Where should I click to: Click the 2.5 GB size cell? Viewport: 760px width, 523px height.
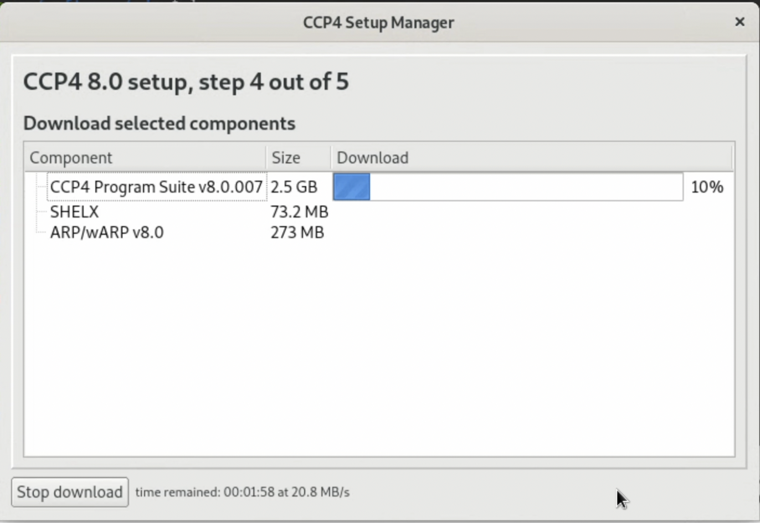[x=294, y=187]
